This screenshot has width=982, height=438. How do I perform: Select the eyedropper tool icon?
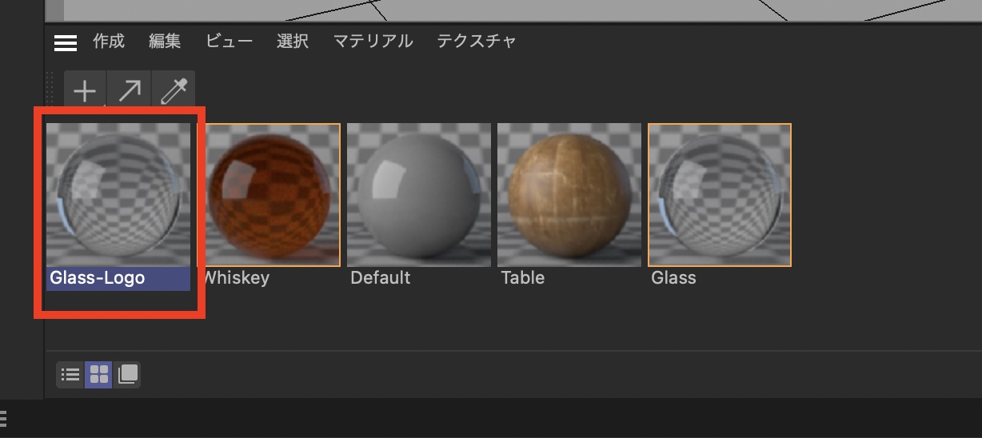(174, 91)
